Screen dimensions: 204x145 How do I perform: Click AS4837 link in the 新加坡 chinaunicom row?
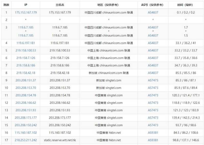pyautogui.click(x=153, y=73)
